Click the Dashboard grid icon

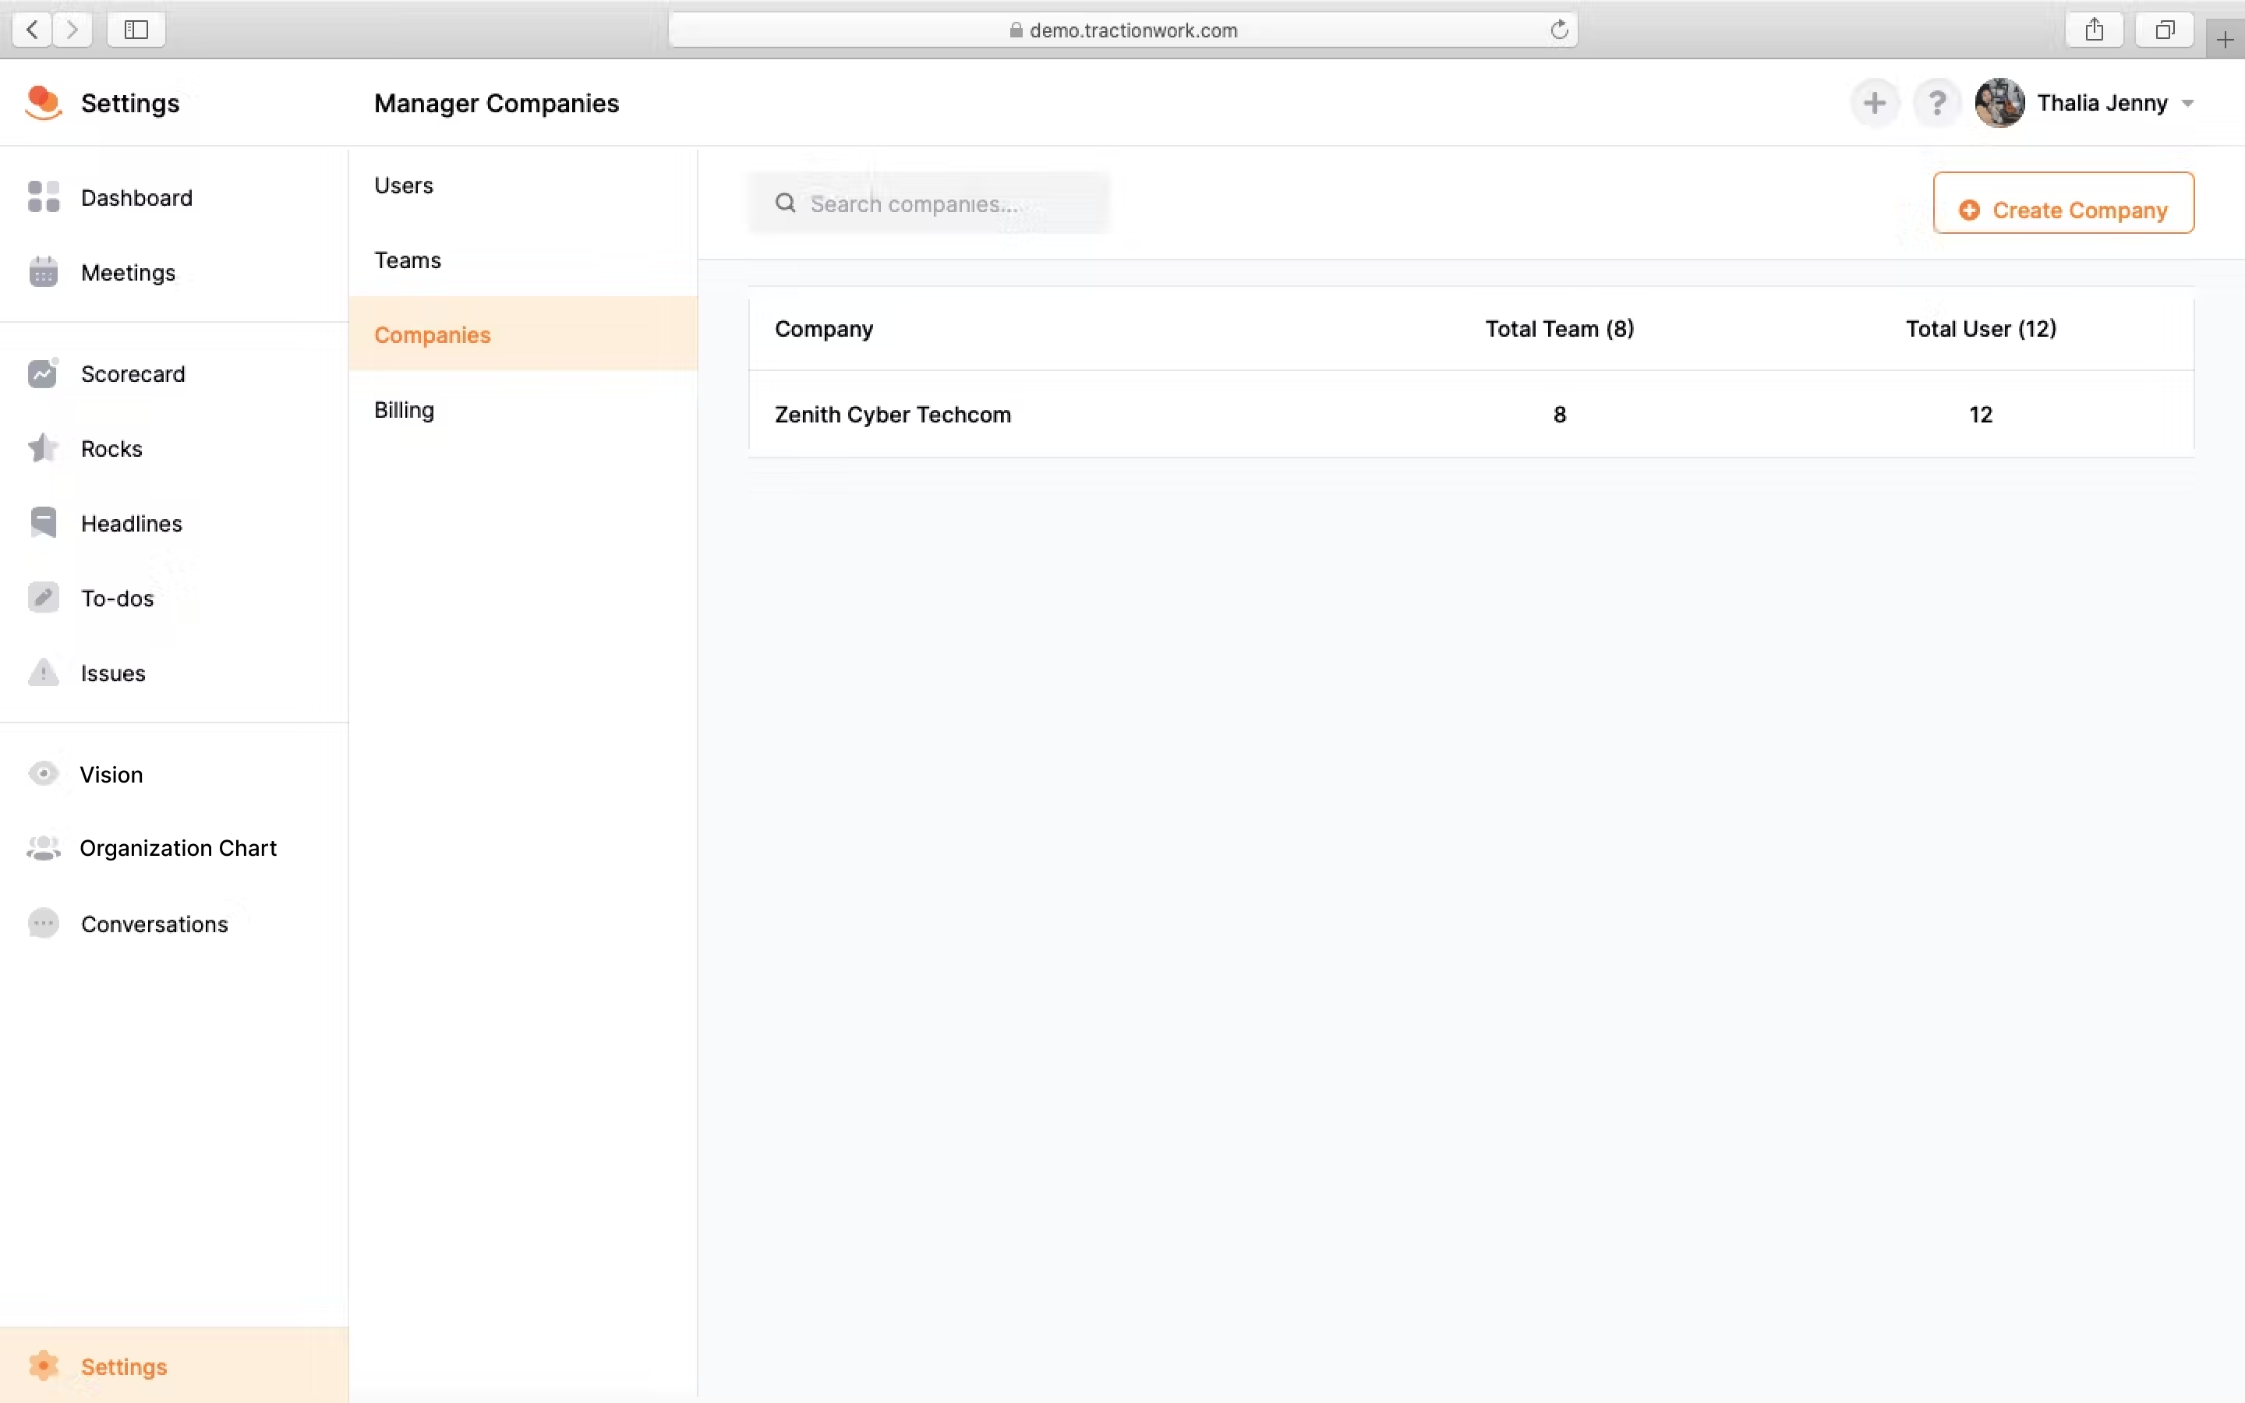(x=43, y=196)
